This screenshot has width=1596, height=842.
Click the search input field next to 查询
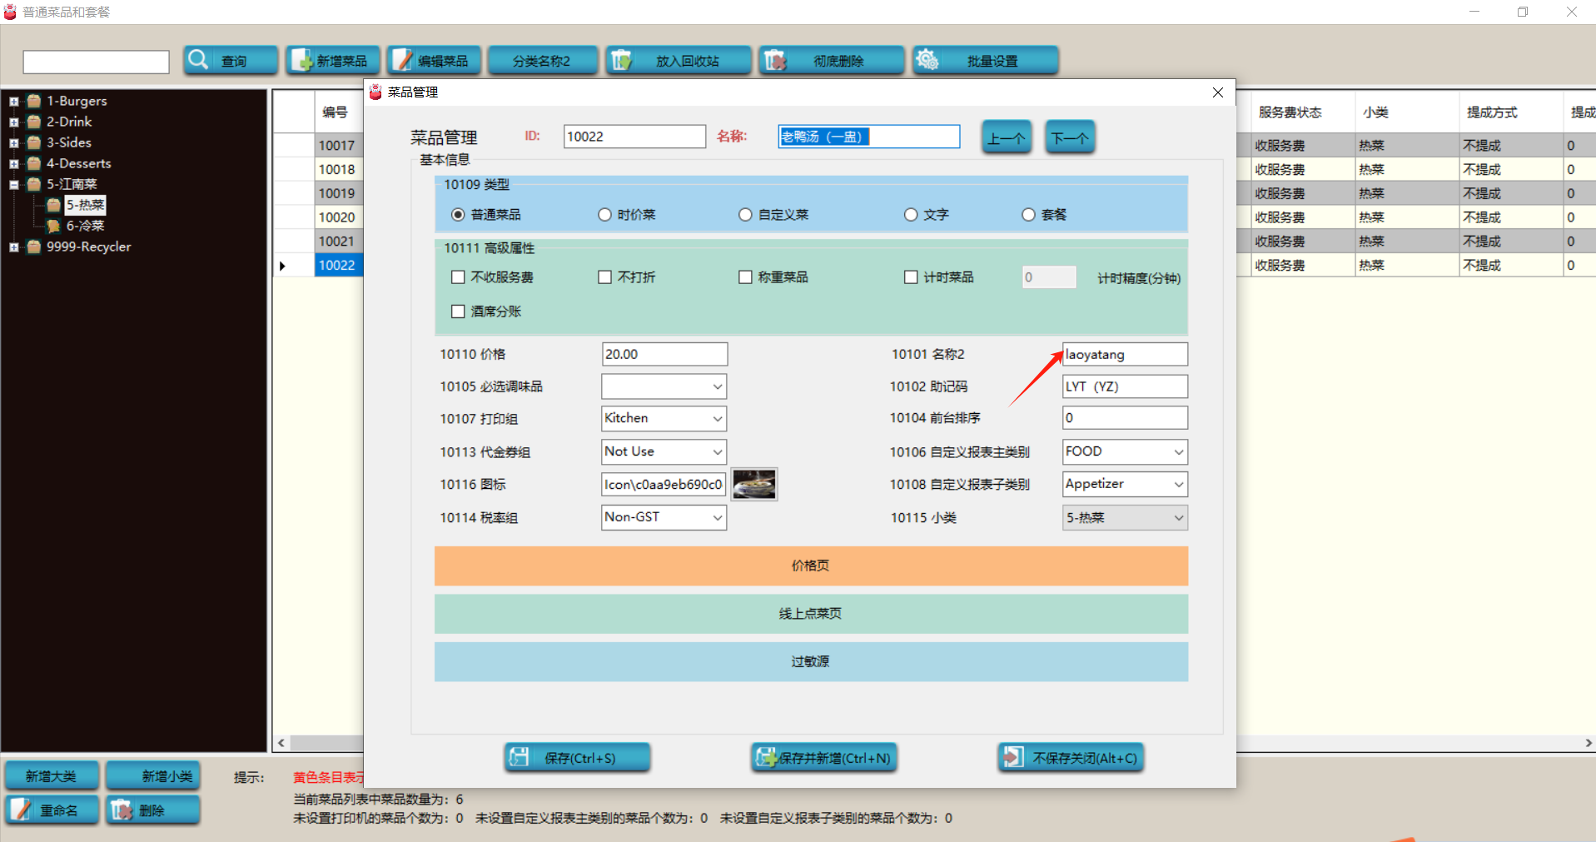[x=96, y=62]
